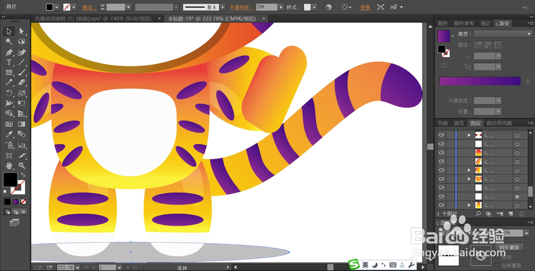Click the opacity 25% input field
The width and height of the screenshot is (535, 271).
[x=266, y=7]
